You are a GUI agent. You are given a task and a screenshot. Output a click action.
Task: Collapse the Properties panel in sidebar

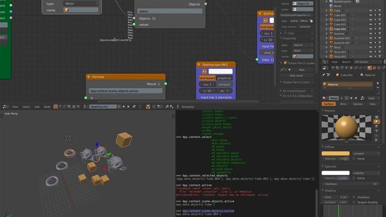(282, 39)
